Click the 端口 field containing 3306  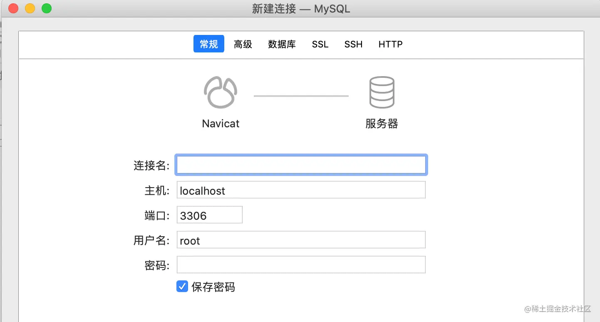209,215
